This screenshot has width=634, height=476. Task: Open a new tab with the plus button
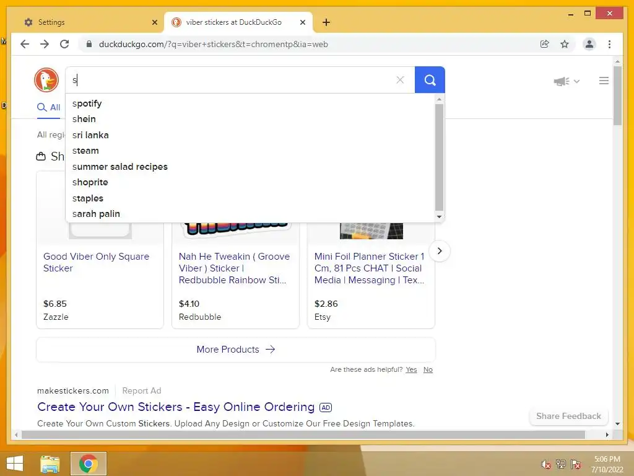(x=326, y=22)
